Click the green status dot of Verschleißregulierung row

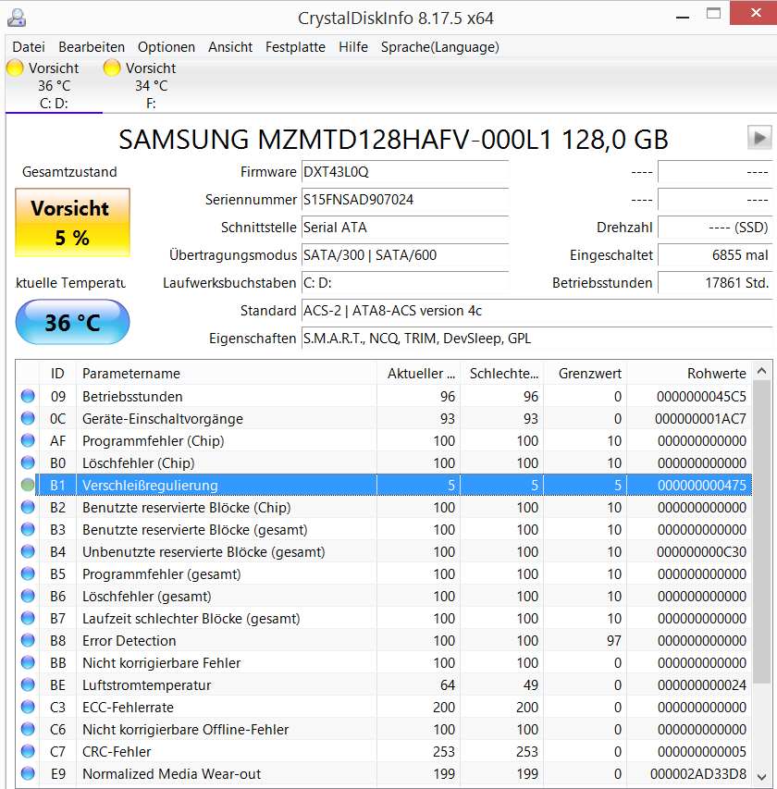pos(28,485)
